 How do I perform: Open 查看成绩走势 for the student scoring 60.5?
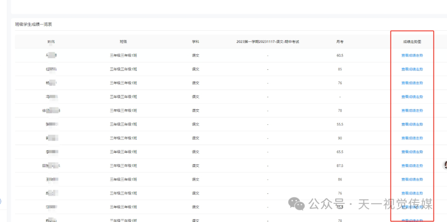(412, 55)
